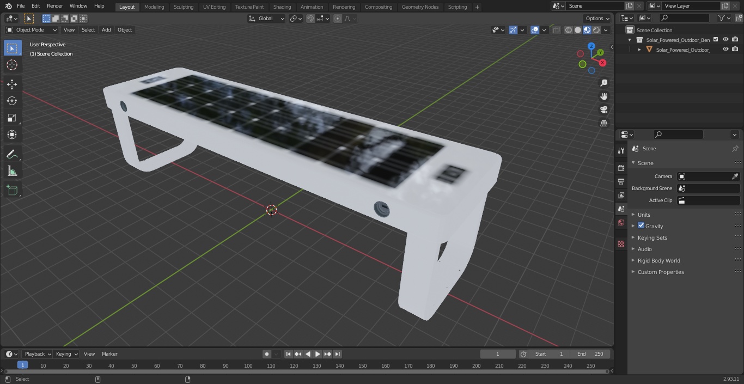Open the Render properties tab
This screenshot has height=384, width=744.
click(621, 168)
